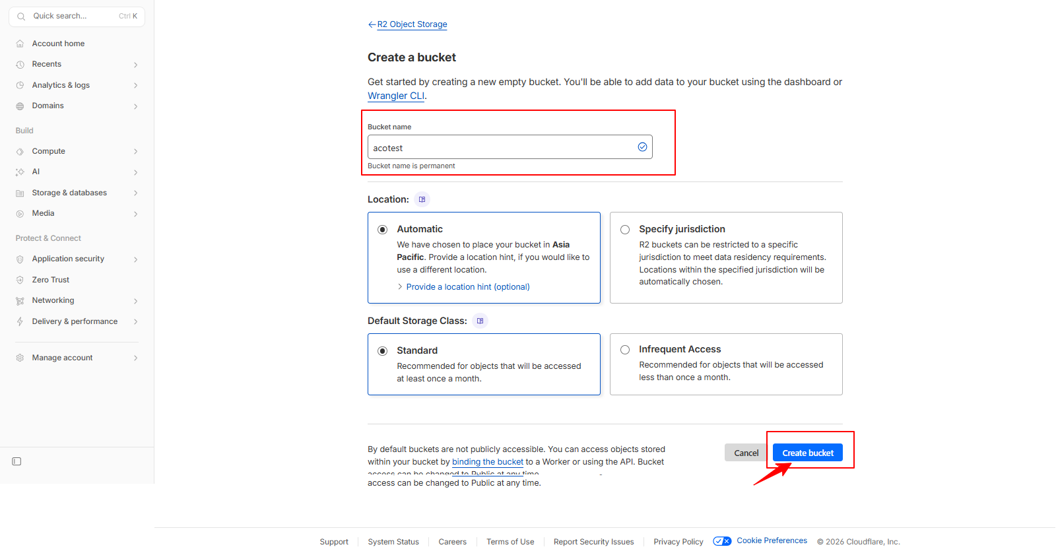Click the Bucket name input field
The height and width of the screenshot is (555, 1056).
pos(502,147)
